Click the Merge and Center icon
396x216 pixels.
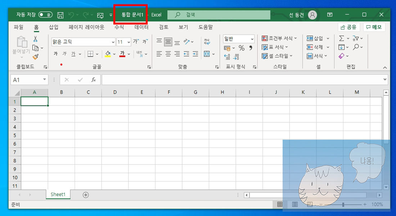207,54
